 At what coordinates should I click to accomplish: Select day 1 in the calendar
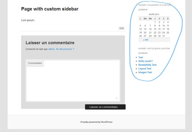click(155, 22)
